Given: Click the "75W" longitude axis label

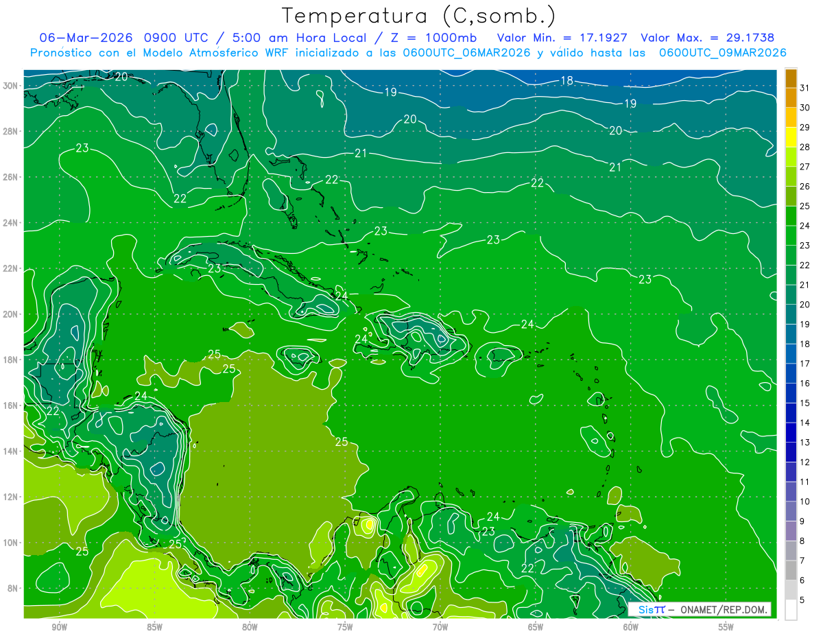Looking at the screenshot, I should (345, 628).
